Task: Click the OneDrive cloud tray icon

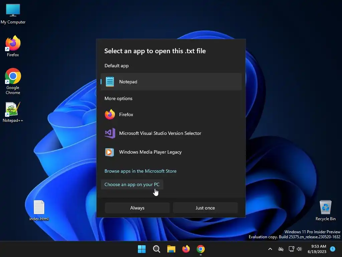Action: pos(281,249)
